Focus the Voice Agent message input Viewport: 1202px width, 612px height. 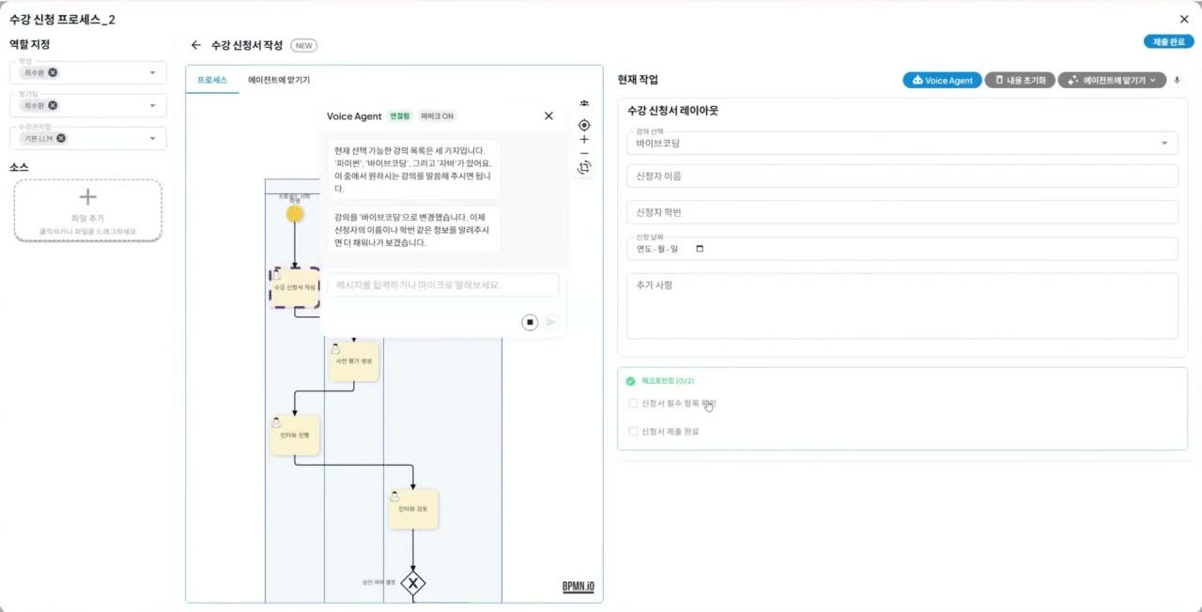[x=442, y=284]
